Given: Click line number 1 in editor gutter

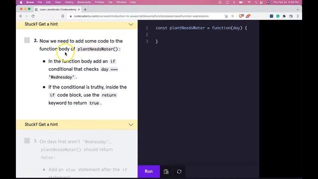Looking at the screenshot, I should [x=147, y=28].
